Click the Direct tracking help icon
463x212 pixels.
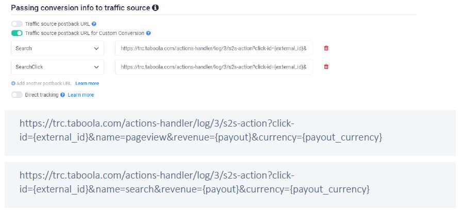pos(62,95)
